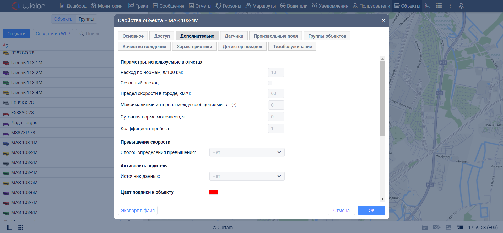Open the picture icon in bottom bar
This screenshot has width=503, height=233.
(x=448, y=227)
